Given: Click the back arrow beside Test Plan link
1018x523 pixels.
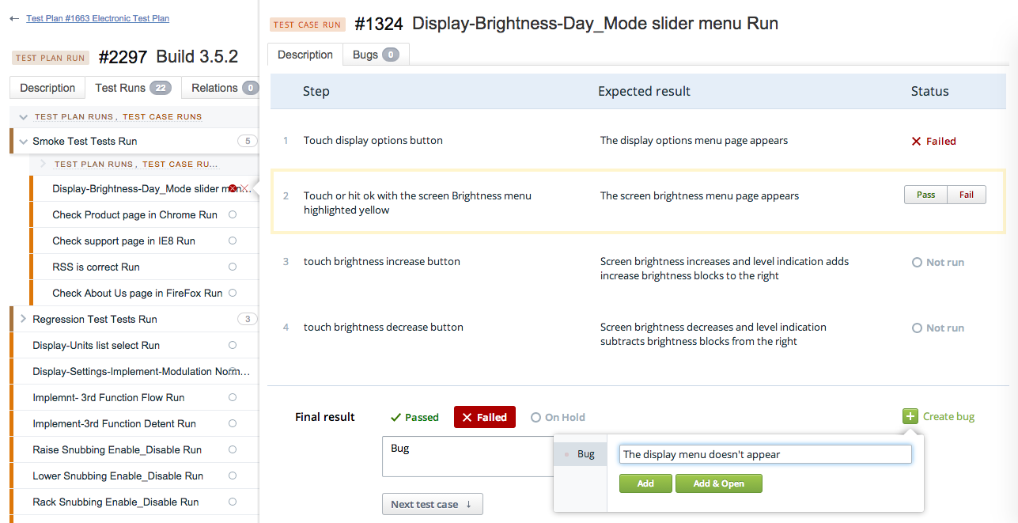Looking at the screenshot, I should [14, 18].
